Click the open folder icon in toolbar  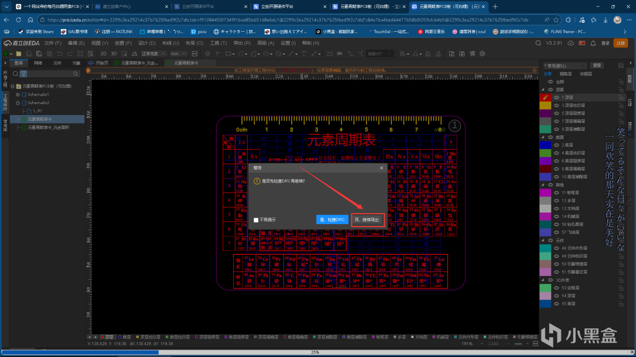point(19,54)
